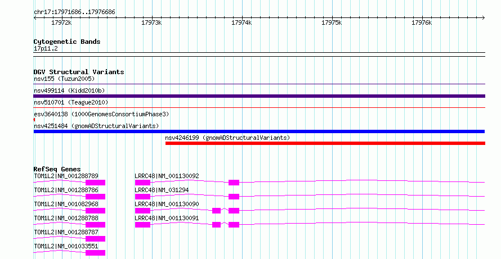This screenshot has height=259, width=501.
Task: Click the LRRC48|NM_001130092 transcript label
Action: (x=167, y=176)
